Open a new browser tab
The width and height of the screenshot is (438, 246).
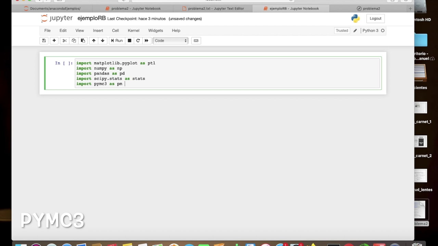point(410,9)
